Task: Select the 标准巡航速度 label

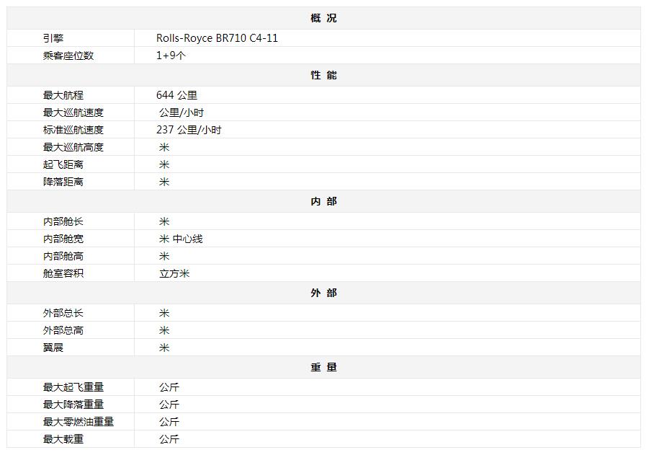Action: coord(73,130)
